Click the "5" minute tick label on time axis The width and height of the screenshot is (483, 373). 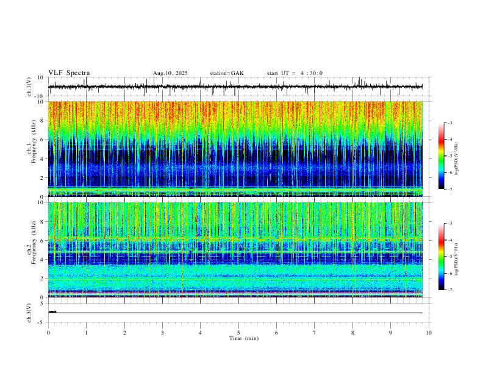tap(238, 333)
